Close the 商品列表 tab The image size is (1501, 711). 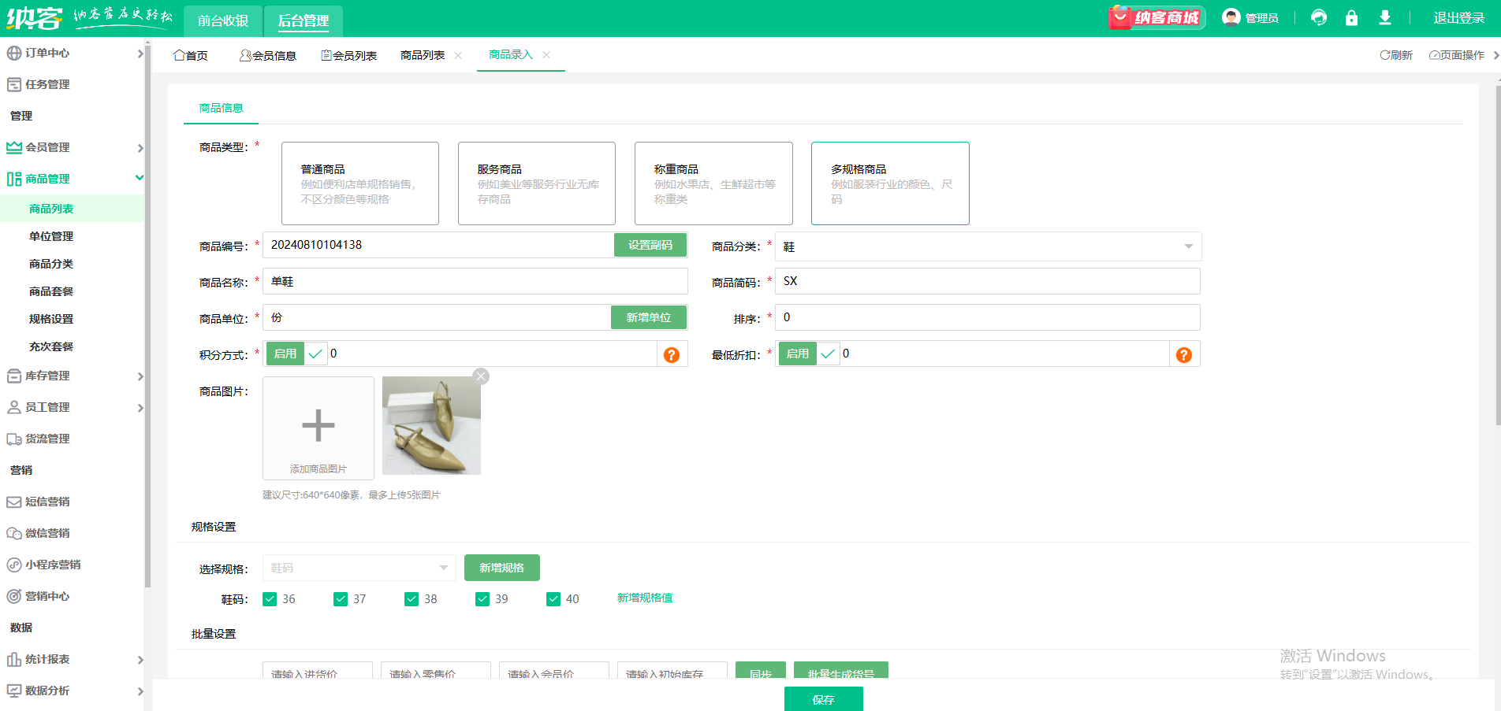(x=458, y=55)
